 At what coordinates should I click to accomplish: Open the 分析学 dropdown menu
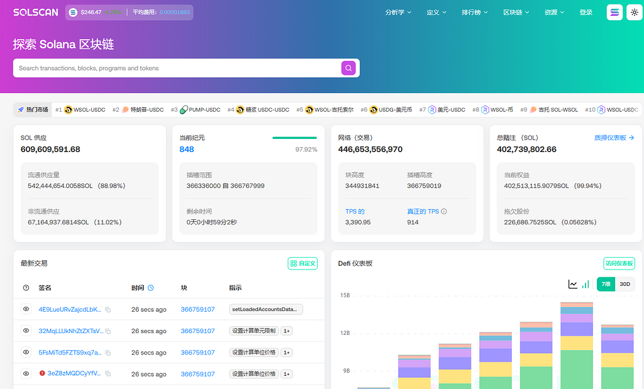tap(398, 13)
